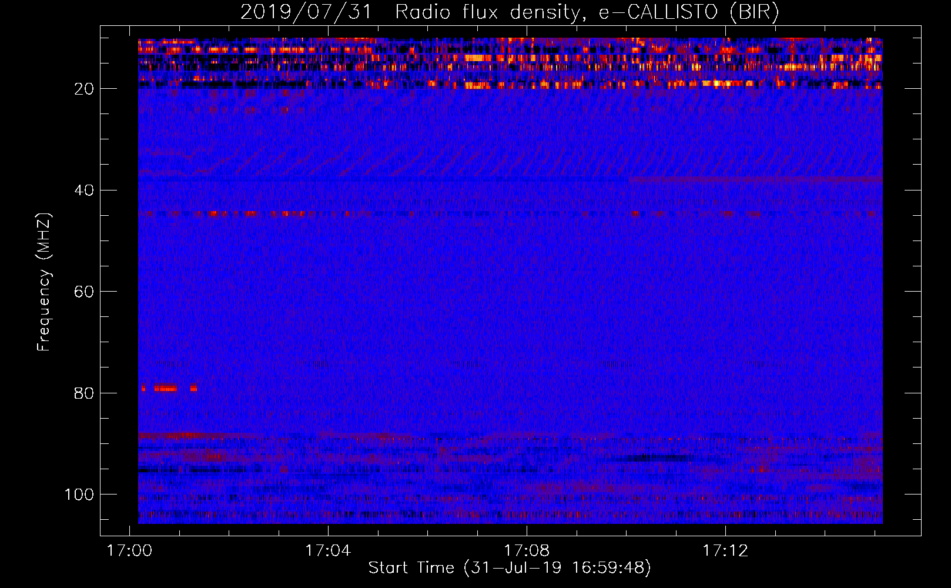Click the bright red burst at 80 MHz
The height and width of the screenshot is (588, 951).
pyautogui.click(x=166, y=388)
